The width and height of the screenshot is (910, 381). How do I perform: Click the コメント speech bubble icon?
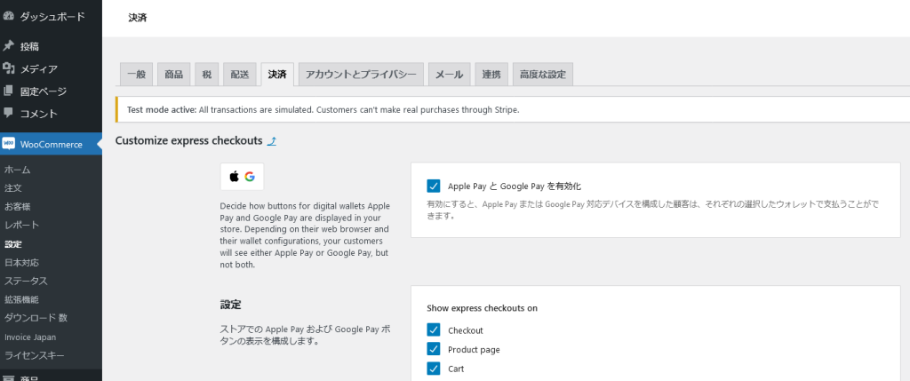[9, 113]
